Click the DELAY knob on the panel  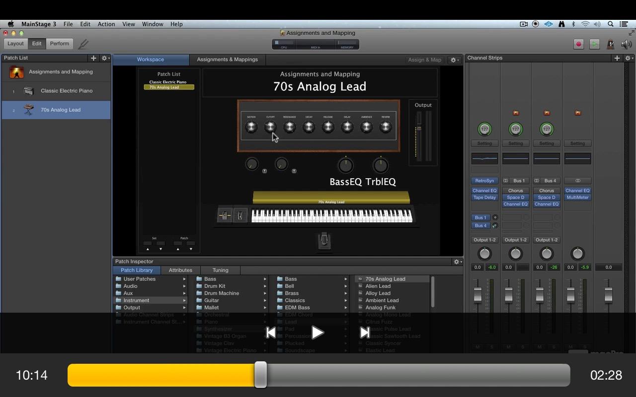pos(347,127)
